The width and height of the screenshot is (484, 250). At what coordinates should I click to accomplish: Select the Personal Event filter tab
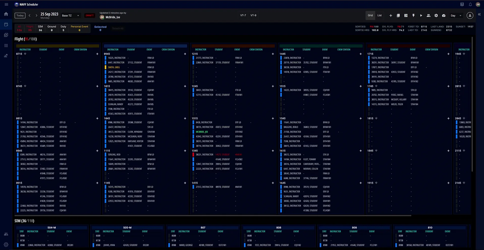79,28
